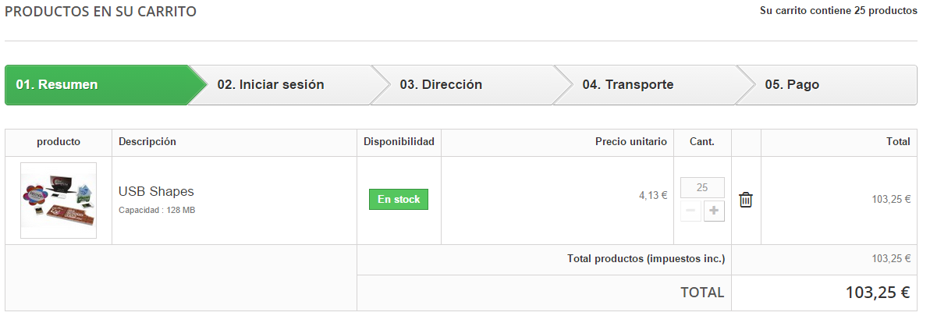Switch to the 03. Dirección step
930x323 pixels.
click(441, 85)
